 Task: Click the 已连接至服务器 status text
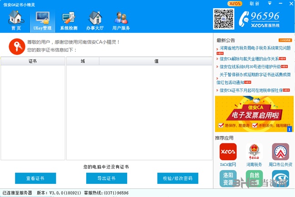[17, 193]
